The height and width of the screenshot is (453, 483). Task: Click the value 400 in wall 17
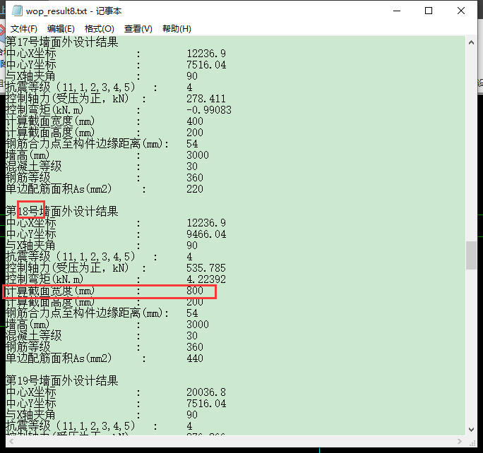pyautogui.click(x=195, y=121)
